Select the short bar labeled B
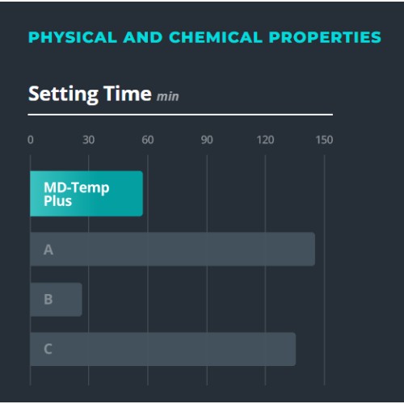 [x=56, y=299]
